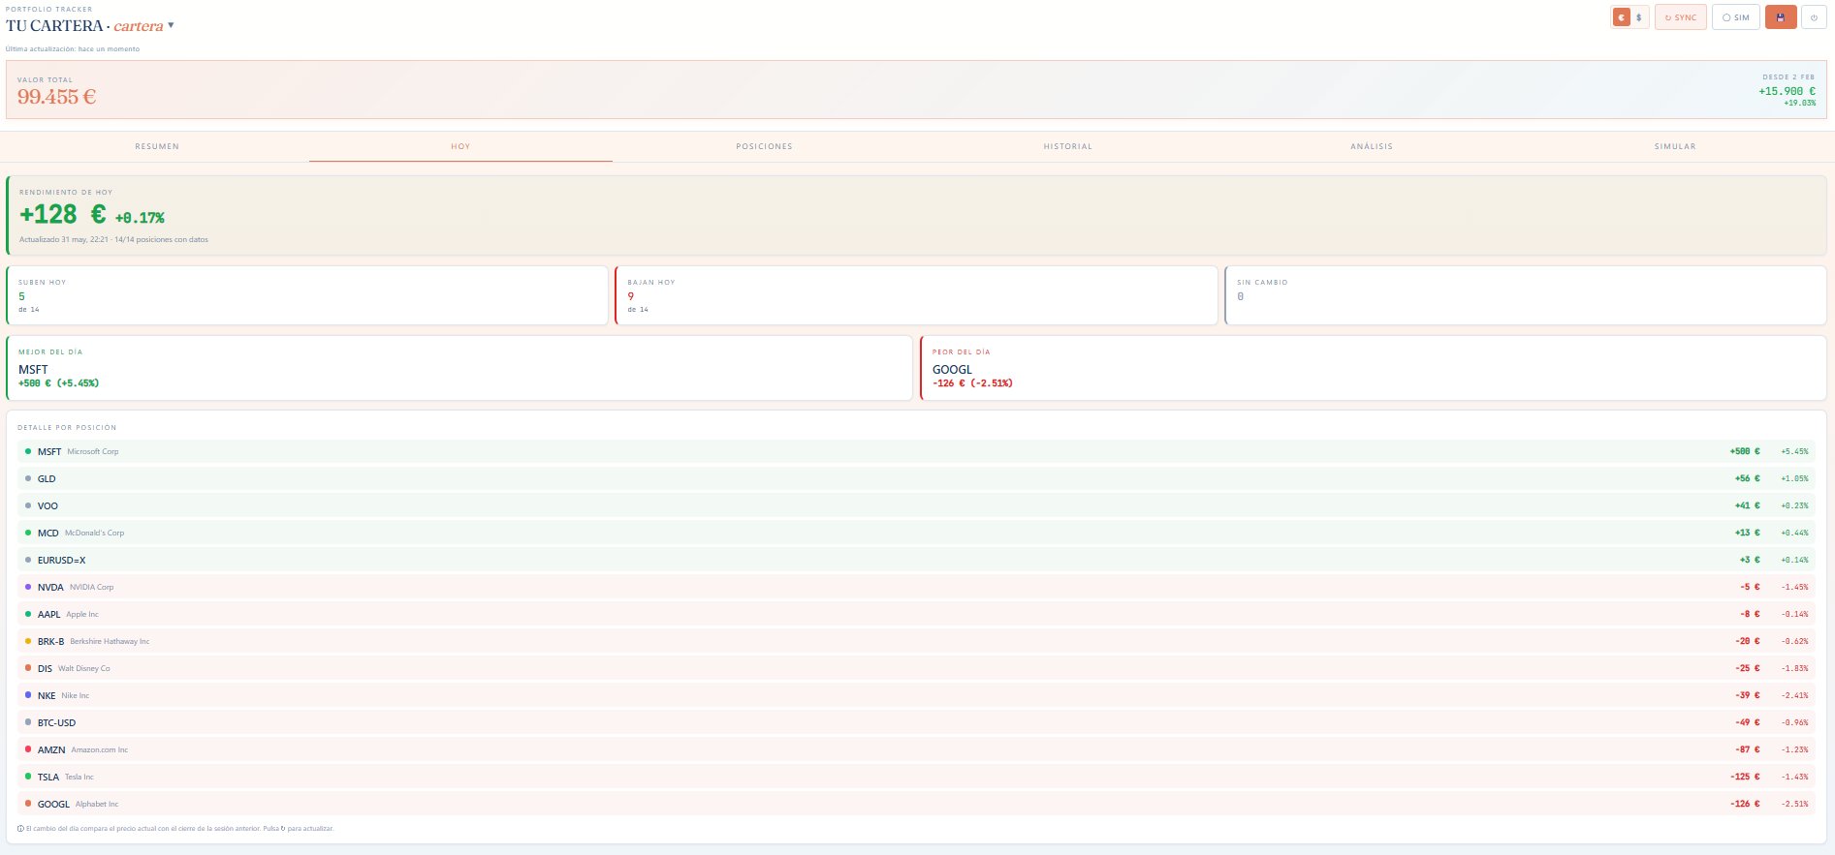Open the cartera portfolio dropdown
Viewport: 1835px width, 855px height.
[x=143, y=26]
